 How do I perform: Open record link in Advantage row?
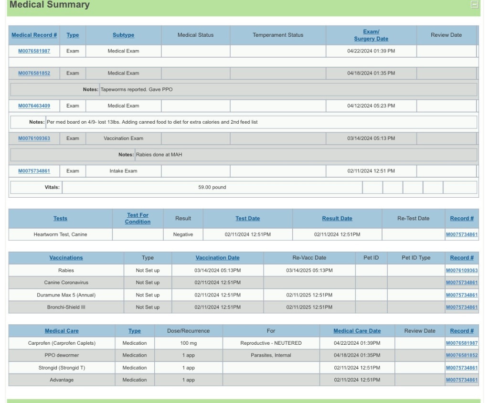(x=462, y=380)
